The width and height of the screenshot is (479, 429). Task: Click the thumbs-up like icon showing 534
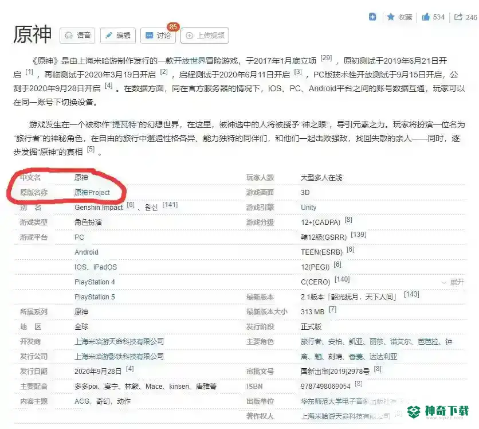point(433,17)
